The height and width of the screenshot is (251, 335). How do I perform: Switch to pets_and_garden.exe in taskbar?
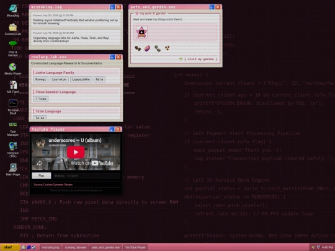pos(105,247)
